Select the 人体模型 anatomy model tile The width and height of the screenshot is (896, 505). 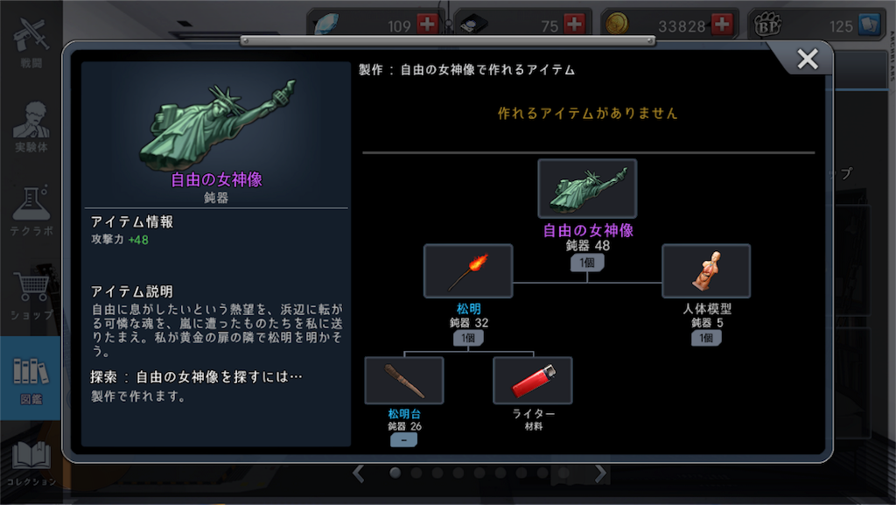tap(706, 270)
